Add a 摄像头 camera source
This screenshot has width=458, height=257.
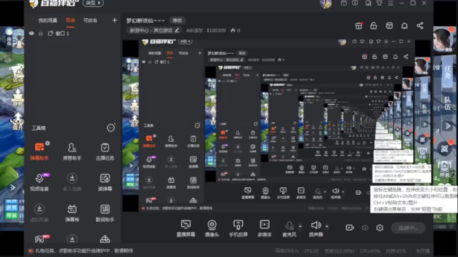(212, 228)
